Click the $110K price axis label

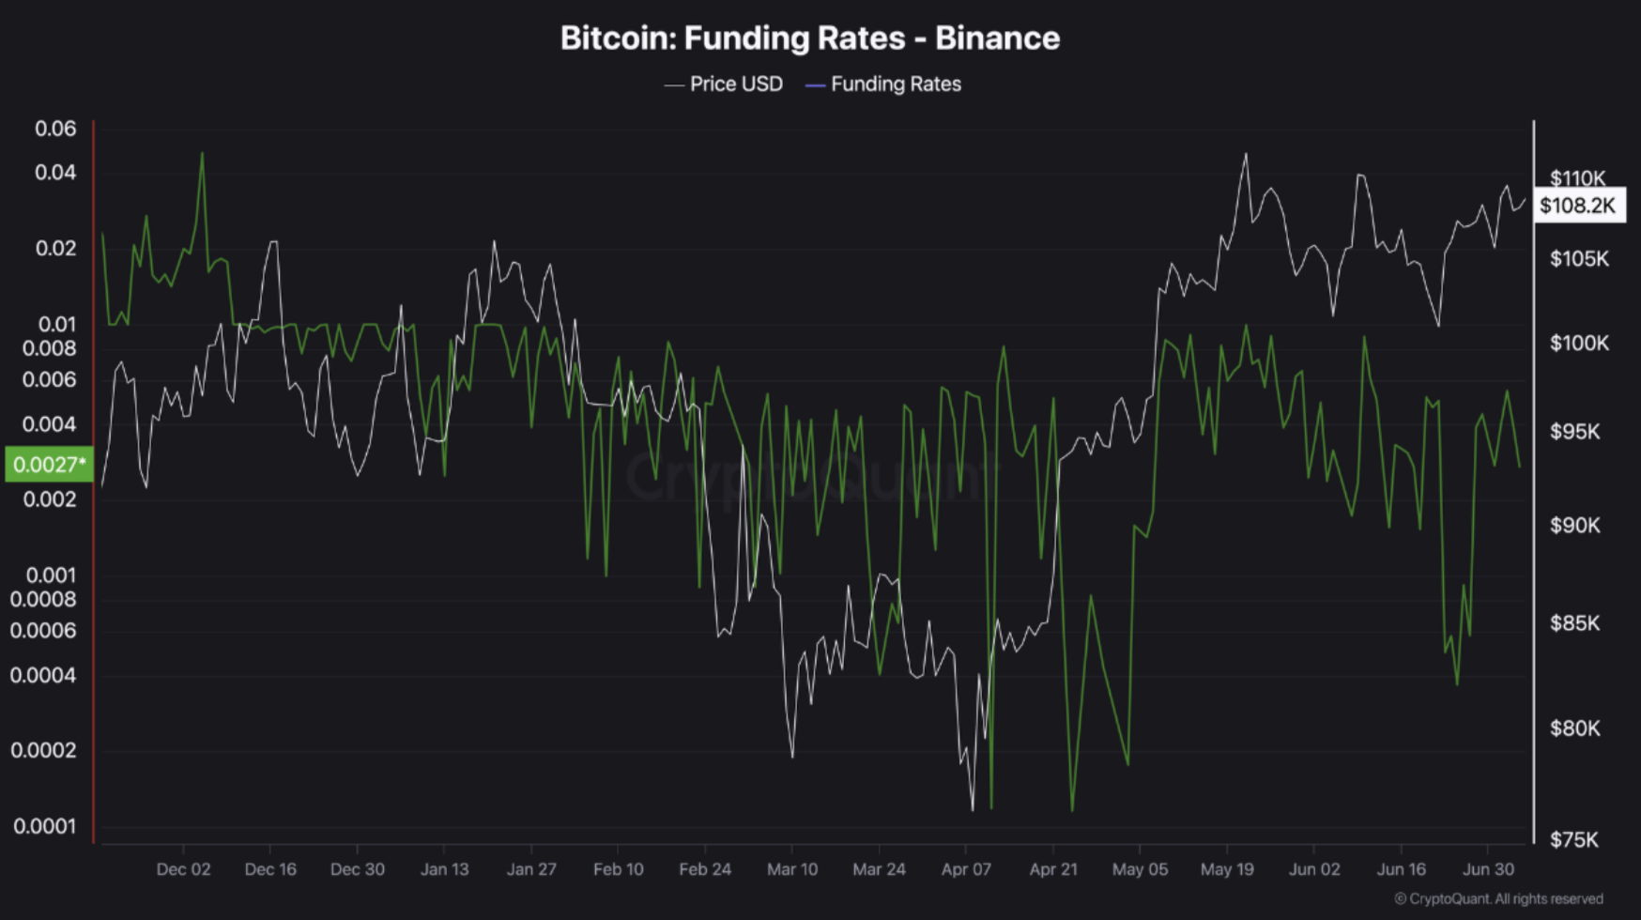[1577, 177]
